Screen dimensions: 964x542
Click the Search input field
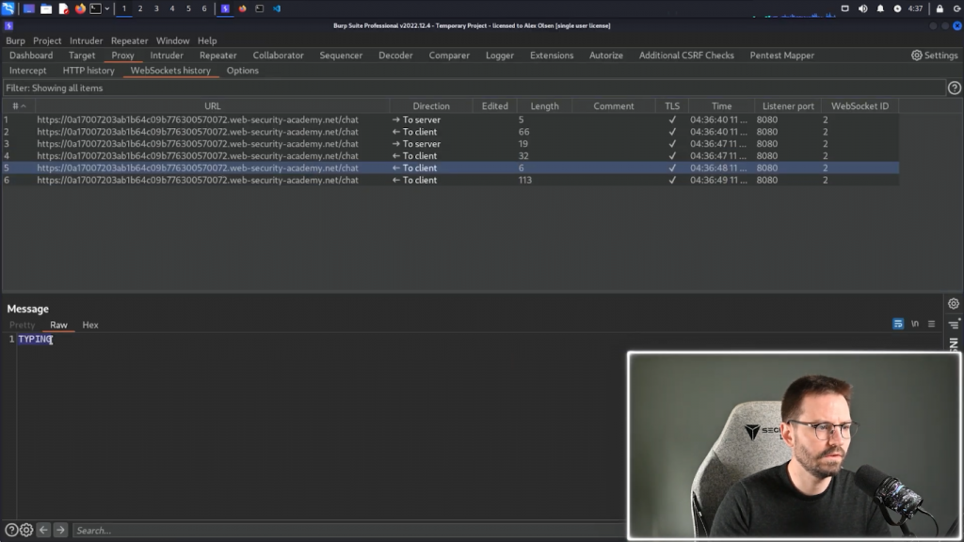(x=348, y=530)
